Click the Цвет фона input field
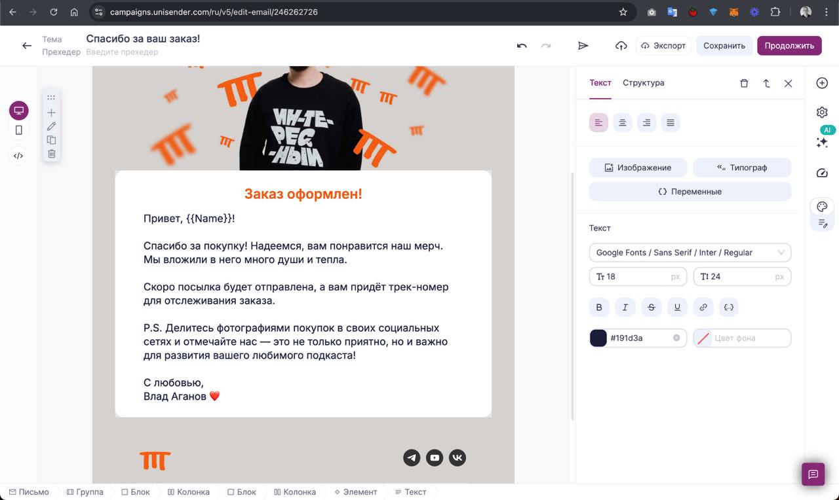This screenshot has width=839, height=500. click(742, 338)
